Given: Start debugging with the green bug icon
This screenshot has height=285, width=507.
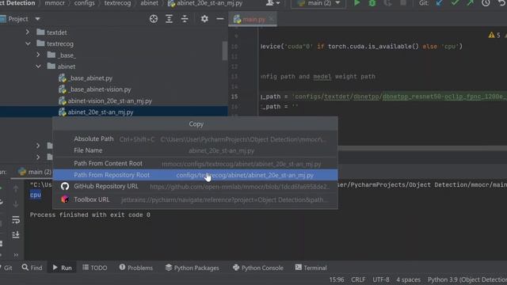Looking at the screenshot, I should tap(372, 3).
